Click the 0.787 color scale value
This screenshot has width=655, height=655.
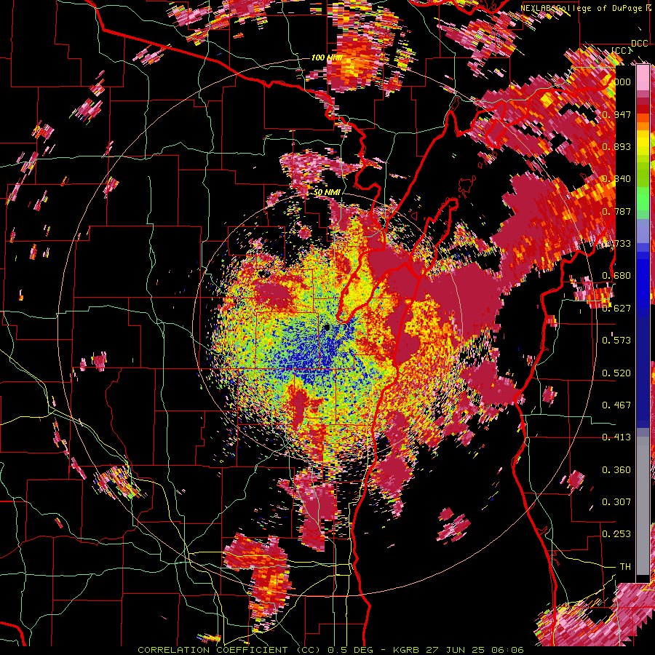pos(616,211)
